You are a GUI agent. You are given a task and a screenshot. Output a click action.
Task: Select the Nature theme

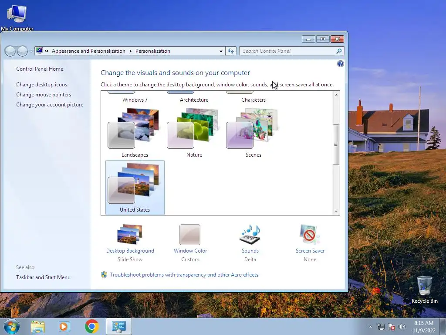(x=194, y=133)
